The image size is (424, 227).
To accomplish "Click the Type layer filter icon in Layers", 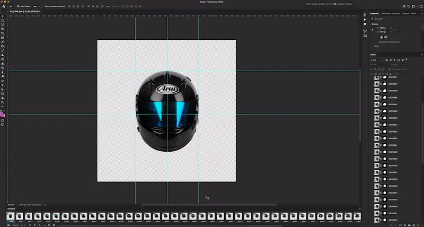I will 394,60.
